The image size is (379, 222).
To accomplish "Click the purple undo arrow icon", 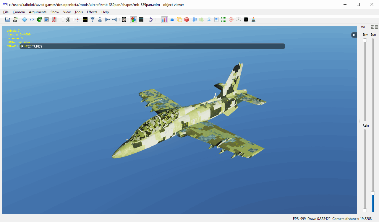I will 150,19.
